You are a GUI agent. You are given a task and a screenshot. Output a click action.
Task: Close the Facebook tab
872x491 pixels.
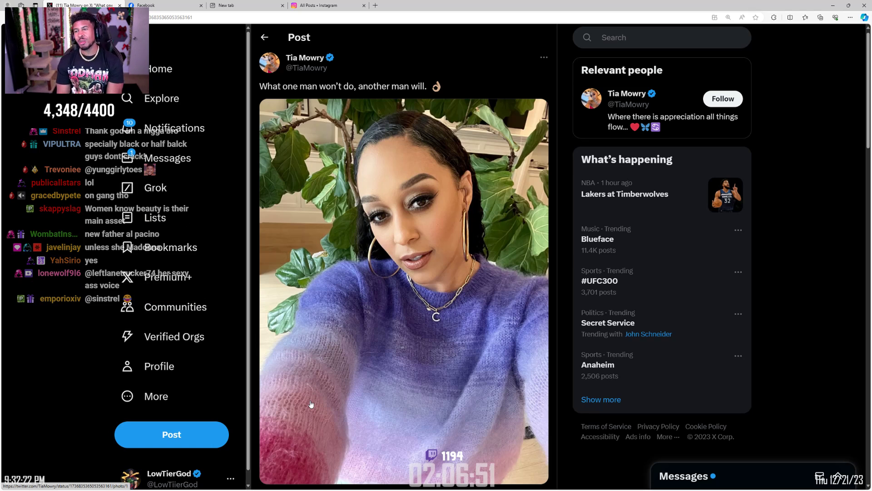[x=201, y=5]
